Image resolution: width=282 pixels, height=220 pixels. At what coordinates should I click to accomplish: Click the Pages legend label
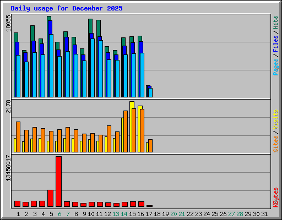point(275,67)
